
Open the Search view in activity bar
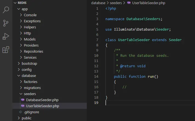click(6, 10)
